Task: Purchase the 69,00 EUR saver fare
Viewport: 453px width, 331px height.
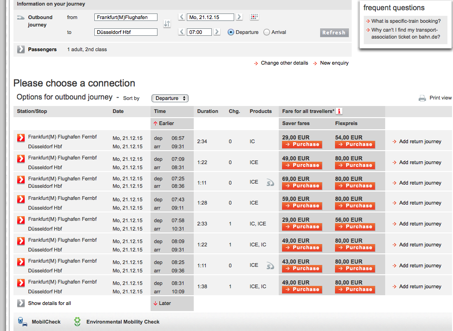Action: pos(302,186)
